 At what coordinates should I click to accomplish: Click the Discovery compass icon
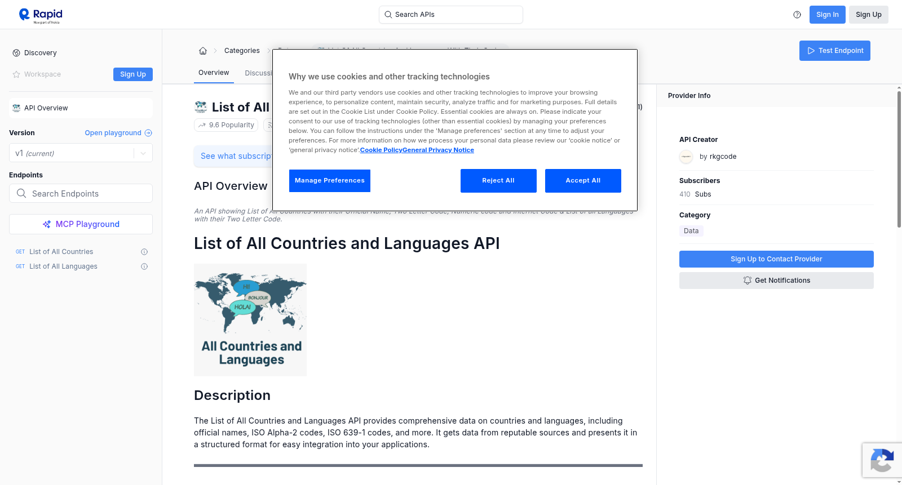tap(16, 53)
